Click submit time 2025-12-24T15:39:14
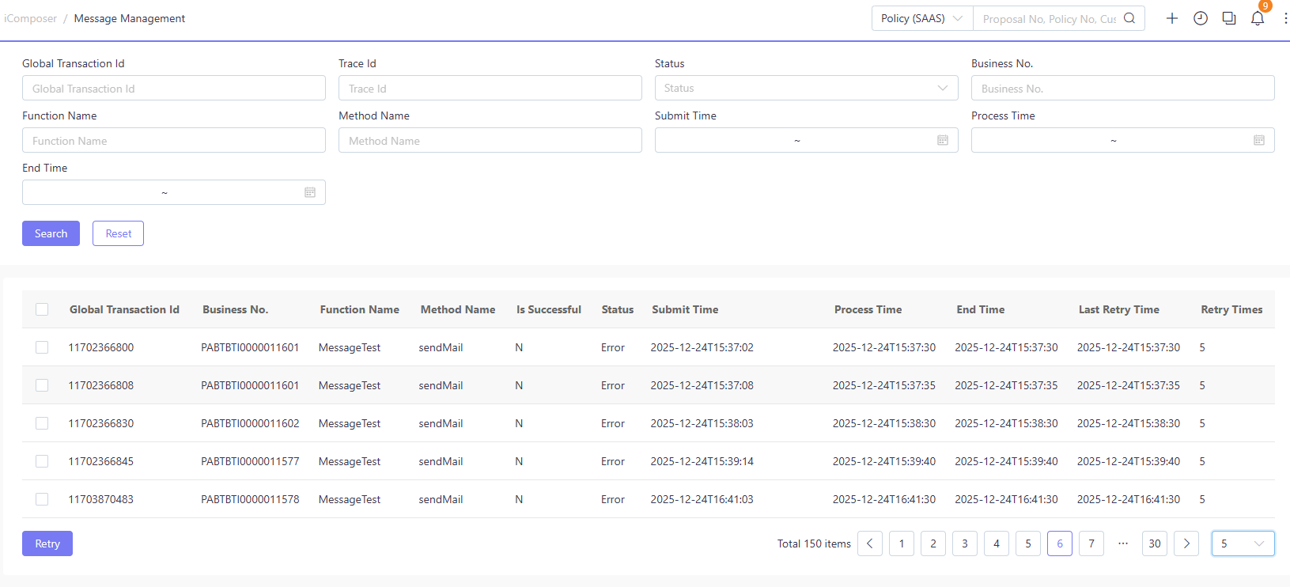The image size is (1290, 587). click(x=702, y=461)
